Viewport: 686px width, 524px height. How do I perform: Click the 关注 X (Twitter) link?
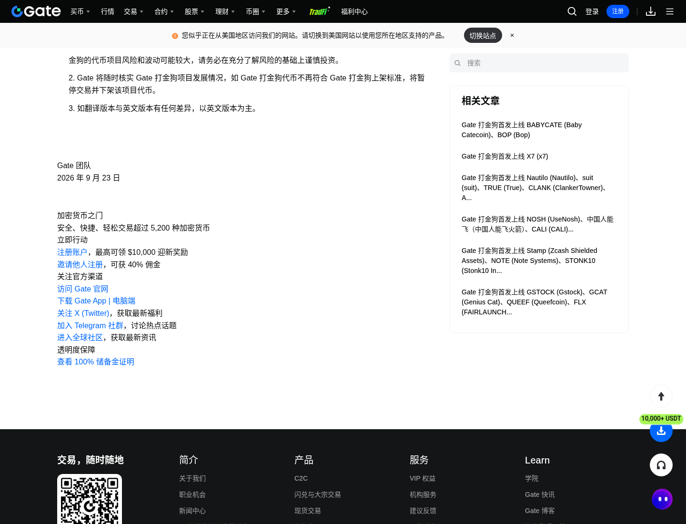pyautogui.click(x=83, y=313)
